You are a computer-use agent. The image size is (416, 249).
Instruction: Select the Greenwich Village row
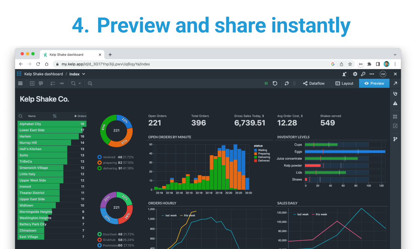point(52,168)
